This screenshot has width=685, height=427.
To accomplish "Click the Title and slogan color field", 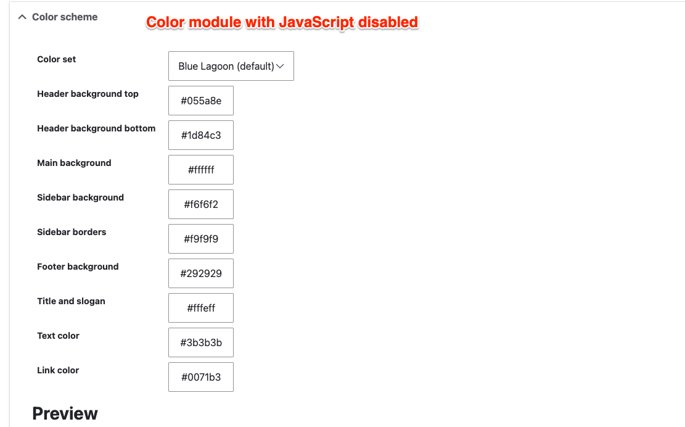I will click(x=200, y=308).
